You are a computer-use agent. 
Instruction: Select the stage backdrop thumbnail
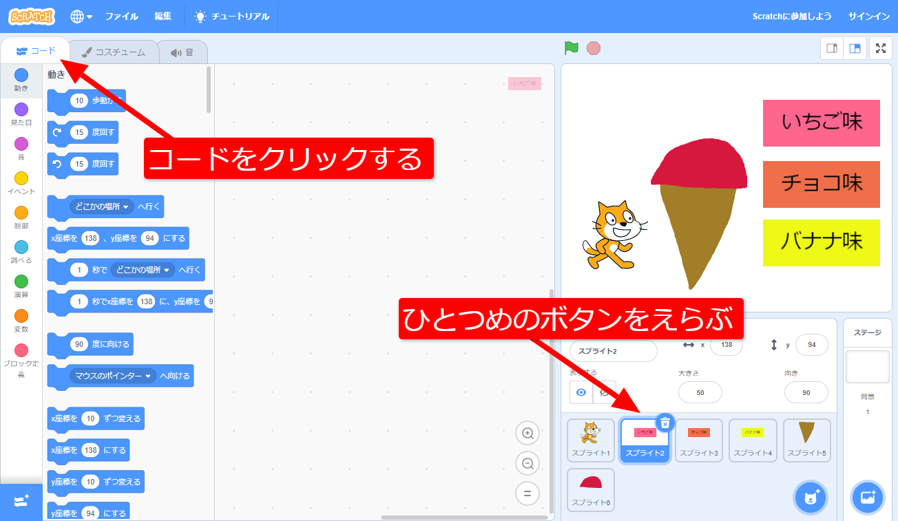coord(868,366)
